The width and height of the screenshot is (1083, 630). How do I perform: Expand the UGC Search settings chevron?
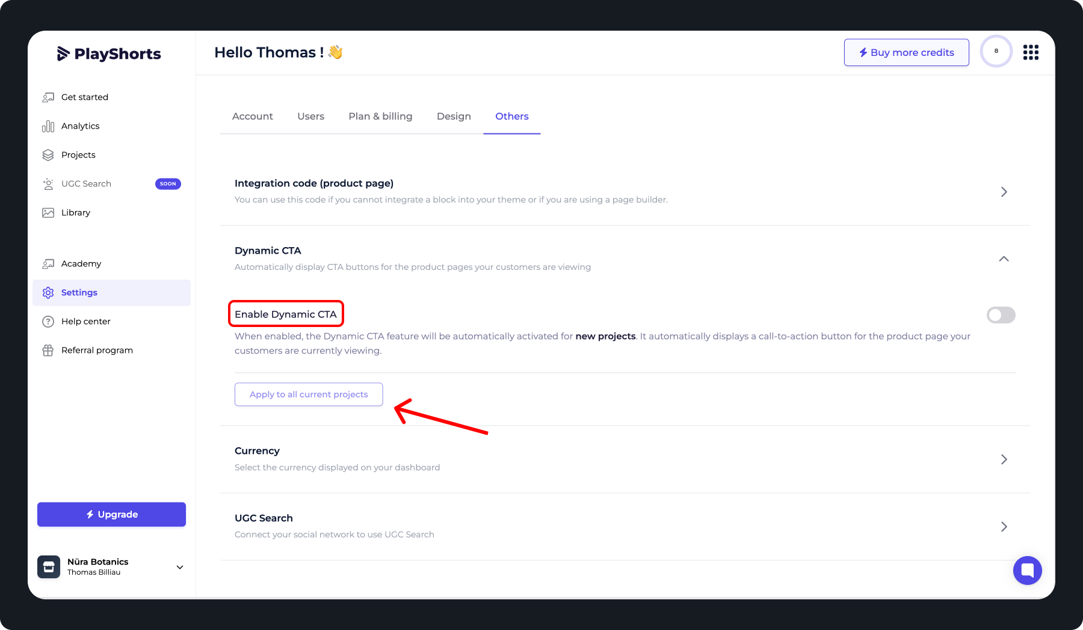1004,527
